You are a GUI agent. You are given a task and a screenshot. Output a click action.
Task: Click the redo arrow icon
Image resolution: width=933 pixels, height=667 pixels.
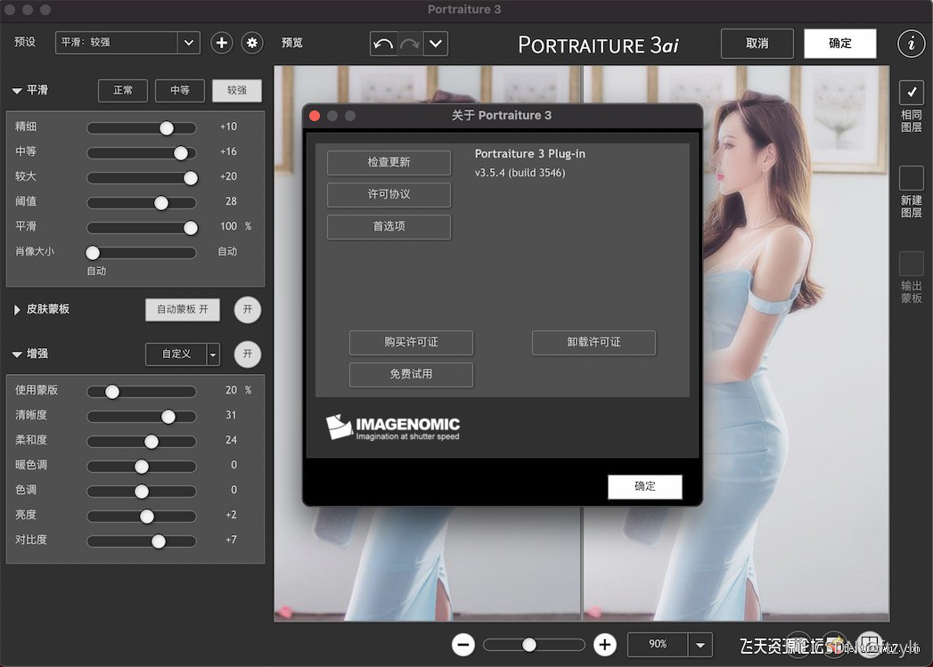tap(410, 44)
